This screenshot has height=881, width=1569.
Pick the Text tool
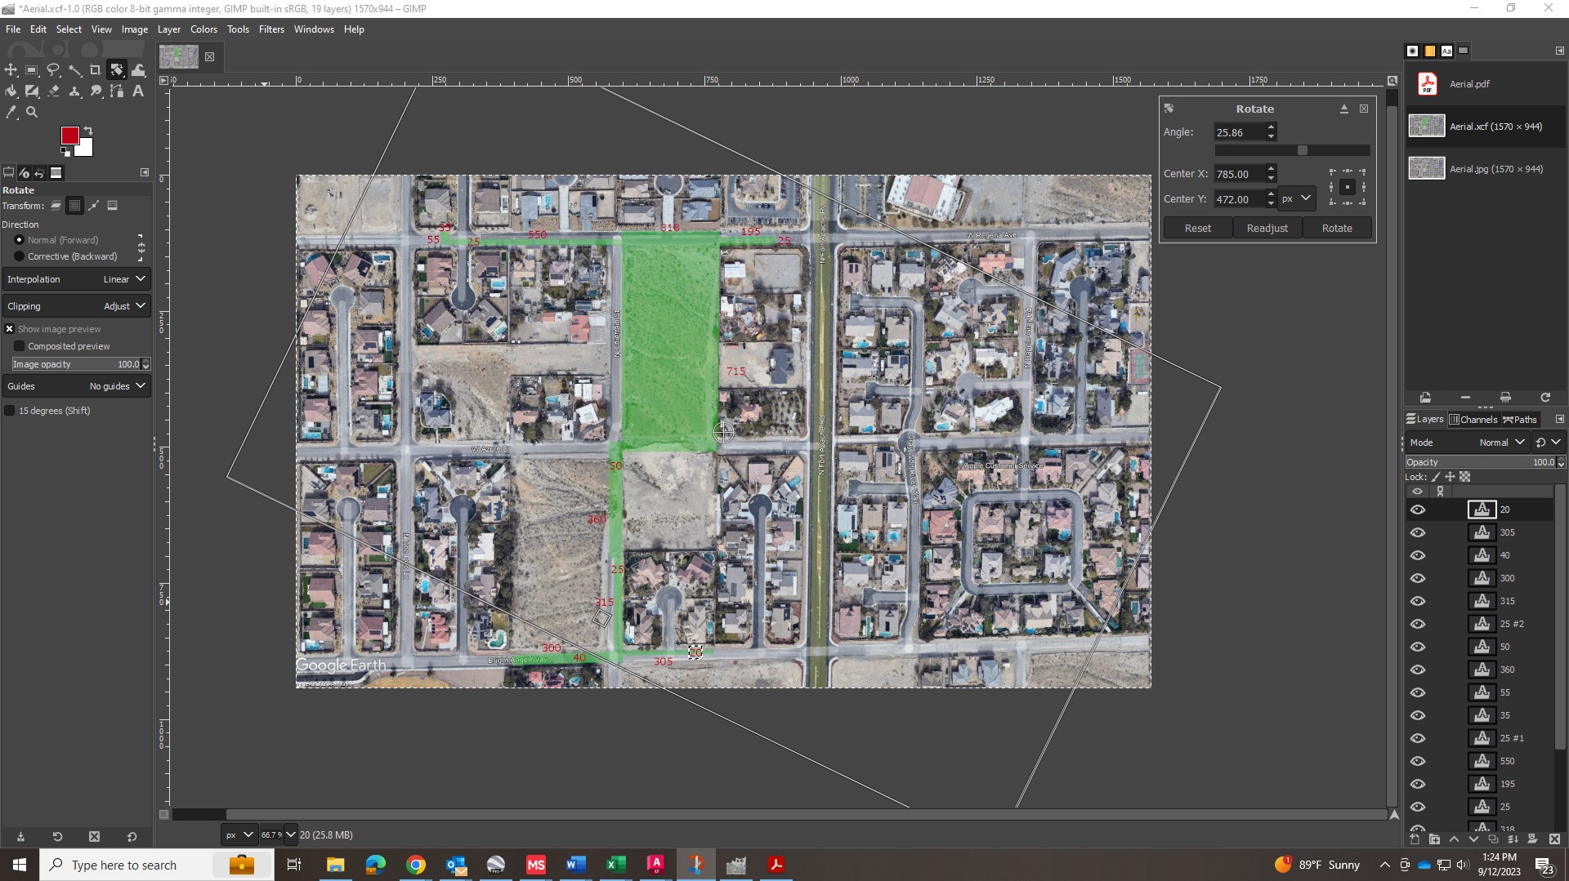coord(138,91)
